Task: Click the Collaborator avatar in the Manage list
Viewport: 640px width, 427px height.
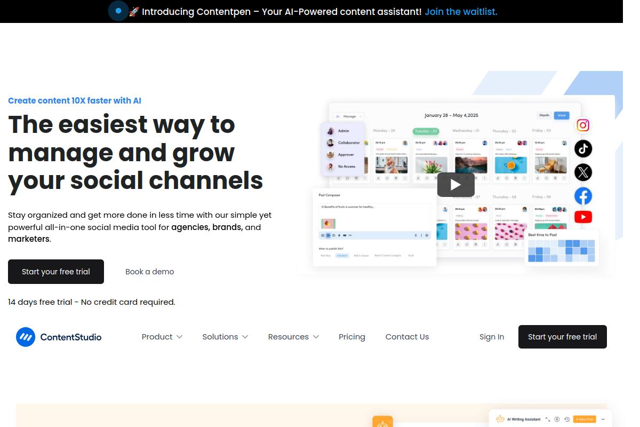Action: (x=330, y=143)
